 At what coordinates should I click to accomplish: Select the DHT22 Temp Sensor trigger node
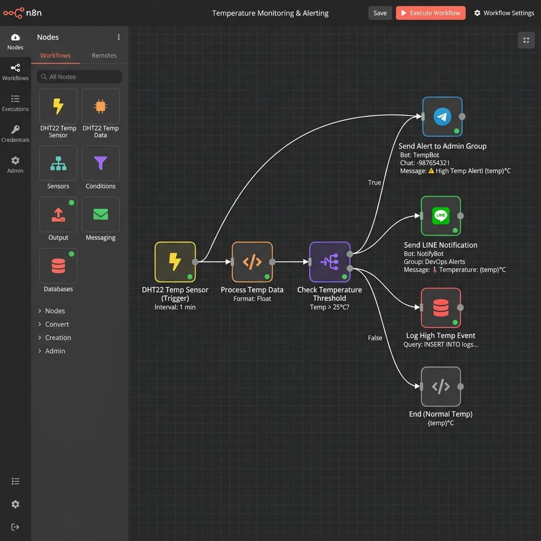pyautogui.click(x=175, y=262)
